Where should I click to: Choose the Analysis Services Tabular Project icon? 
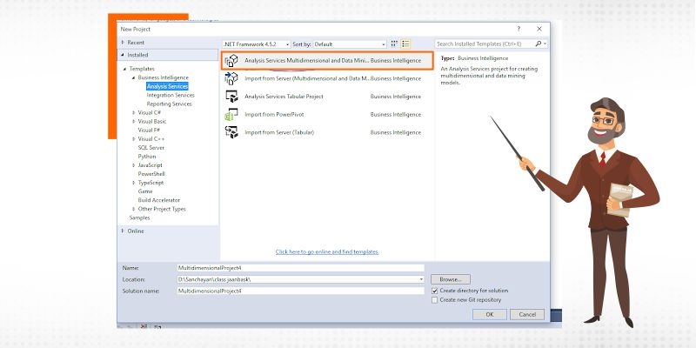coord(231,97)
